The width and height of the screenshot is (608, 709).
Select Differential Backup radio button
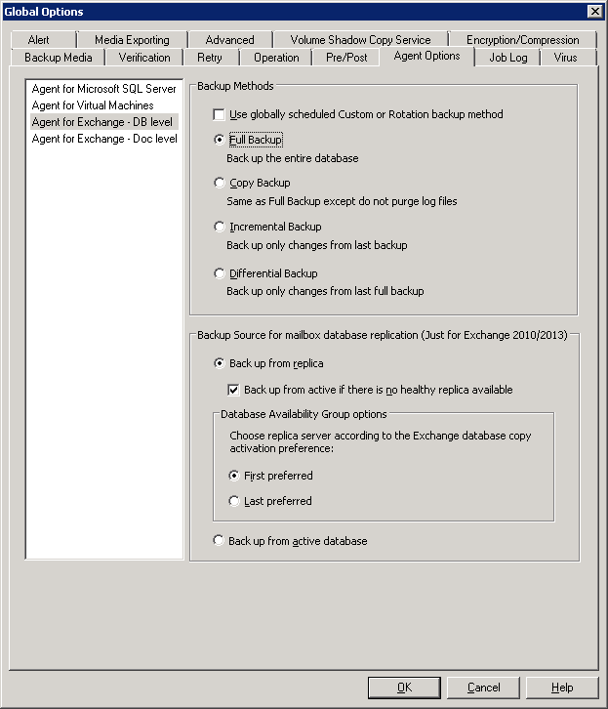point(220,273)
